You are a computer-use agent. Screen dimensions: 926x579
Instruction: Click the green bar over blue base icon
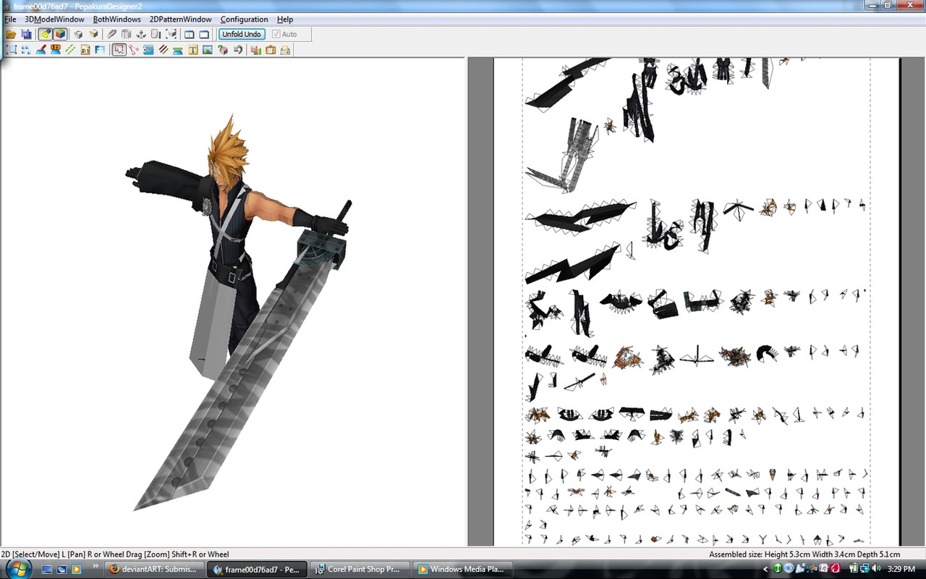pos(178,50)
